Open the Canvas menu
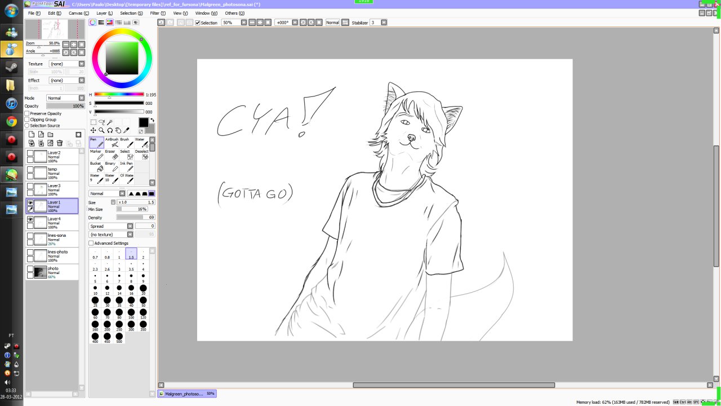 (x=79, y=13)
